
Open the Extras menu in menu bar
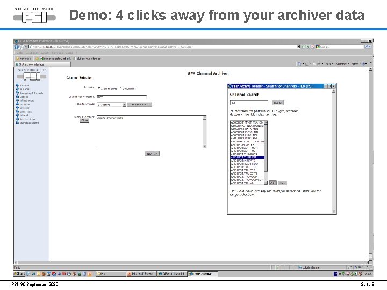(x=69, y=53)
